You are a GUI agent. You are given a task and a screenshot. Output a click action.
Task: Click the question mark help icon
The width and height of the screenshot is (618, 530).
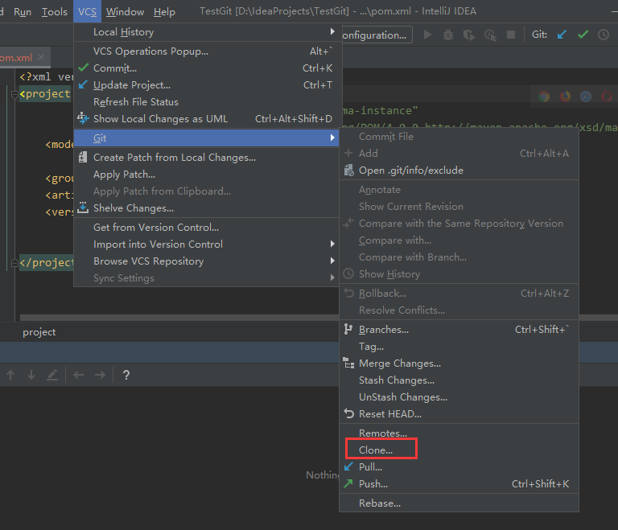126,375
